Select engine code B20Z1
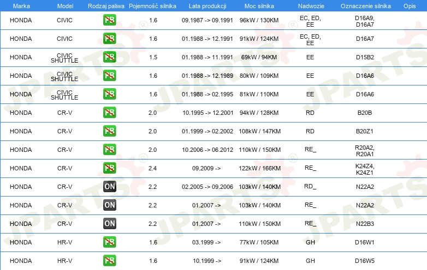The width and height of the screenshot is (427, 270). (365, 131)
